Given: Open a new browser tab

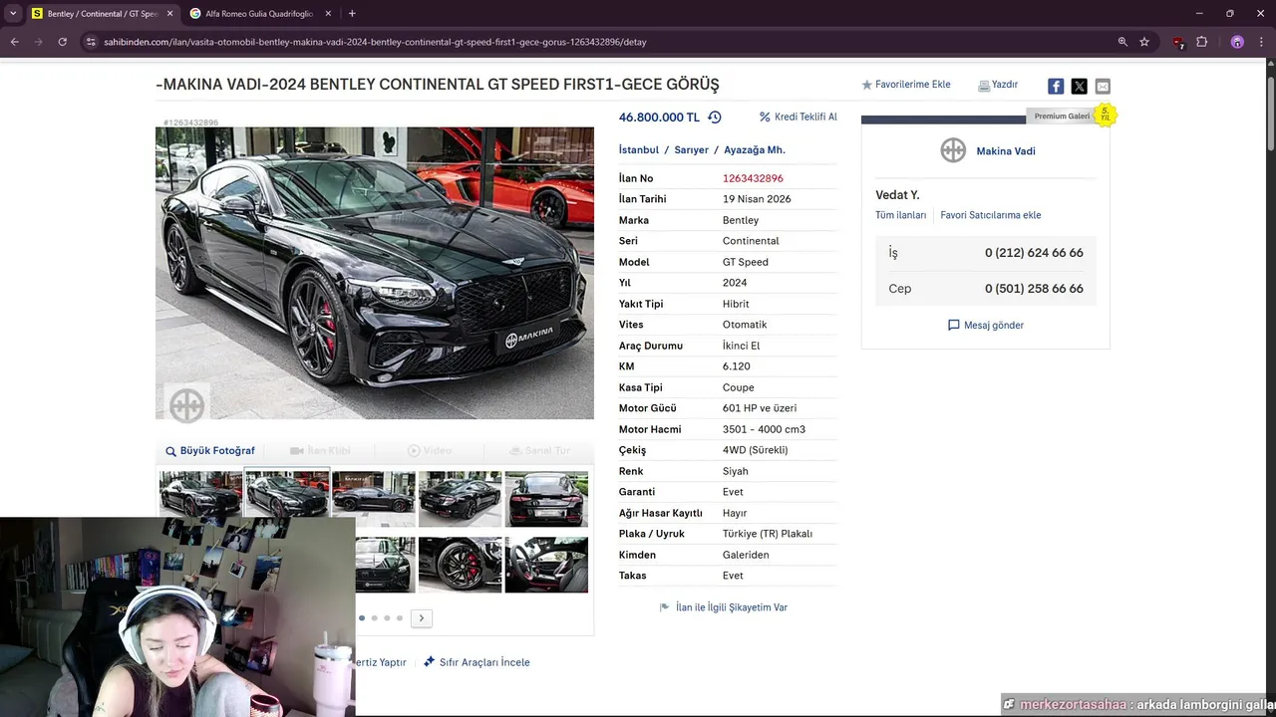Looking at the screenshot, I should (x=352, y=14).
